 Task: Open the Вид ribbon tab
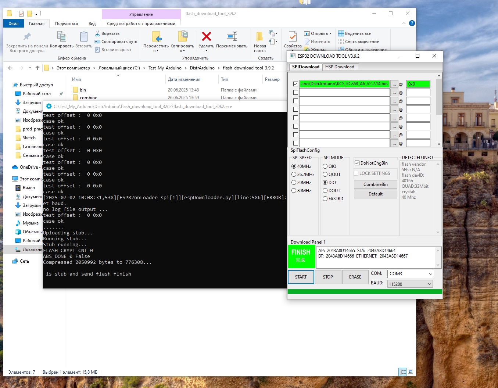pyautogui.click(x=92, y=24)
